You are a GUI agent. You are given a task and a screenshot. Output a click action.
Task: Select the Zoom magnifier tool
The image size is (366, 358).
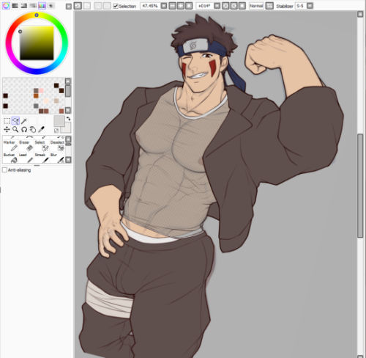tap(15, 129)
